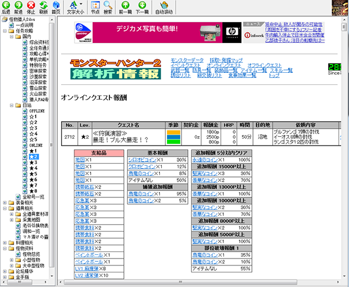Collapse the 日站 folder
The image size is (349, 287).
pyautogui.click(x=12, y=105)
